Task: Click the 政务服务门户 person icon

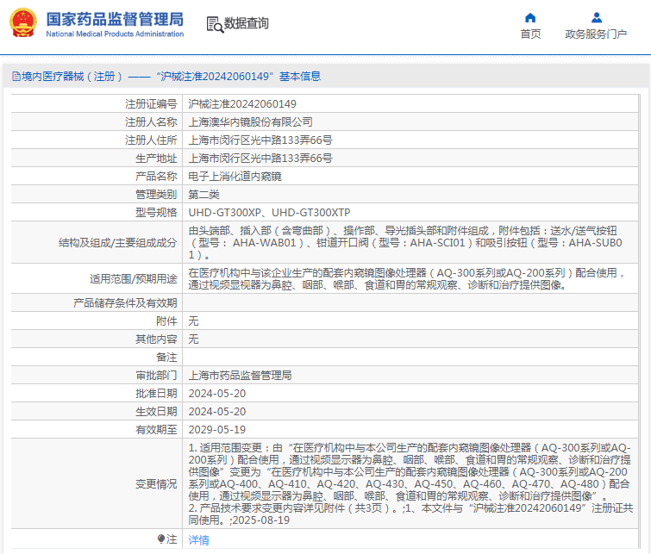Action: pos(596,17)
